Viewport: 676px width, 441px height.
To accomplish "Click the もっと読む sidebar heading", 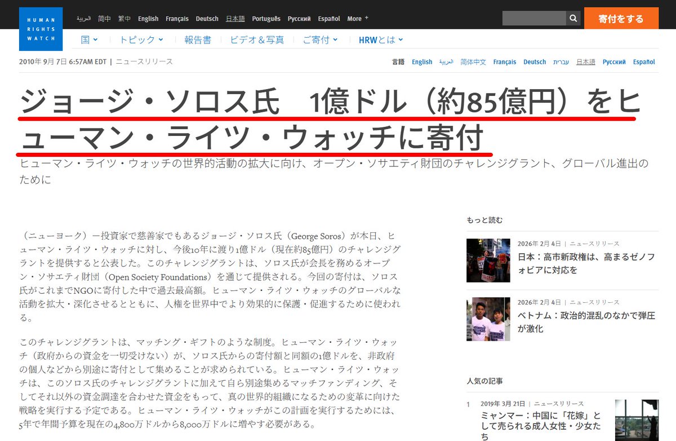I will (484, 220).
